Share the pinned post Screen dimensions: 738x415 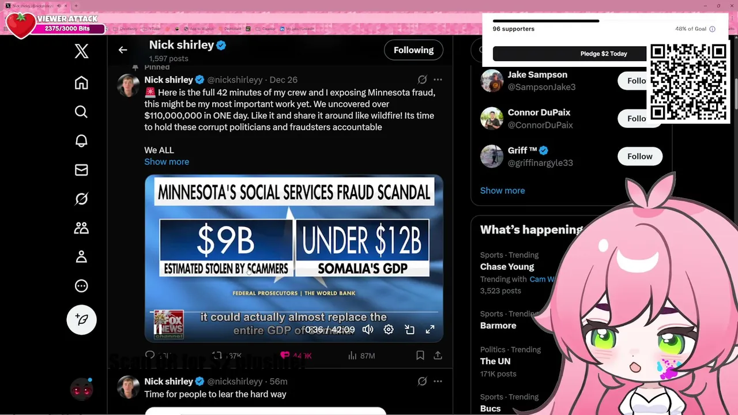[438, 356]
